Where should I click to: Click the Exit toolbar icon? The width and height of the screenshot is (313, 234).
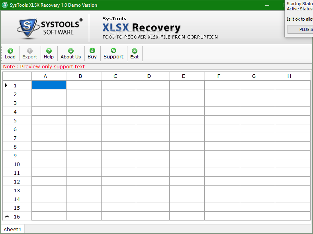tap(134, 54)
